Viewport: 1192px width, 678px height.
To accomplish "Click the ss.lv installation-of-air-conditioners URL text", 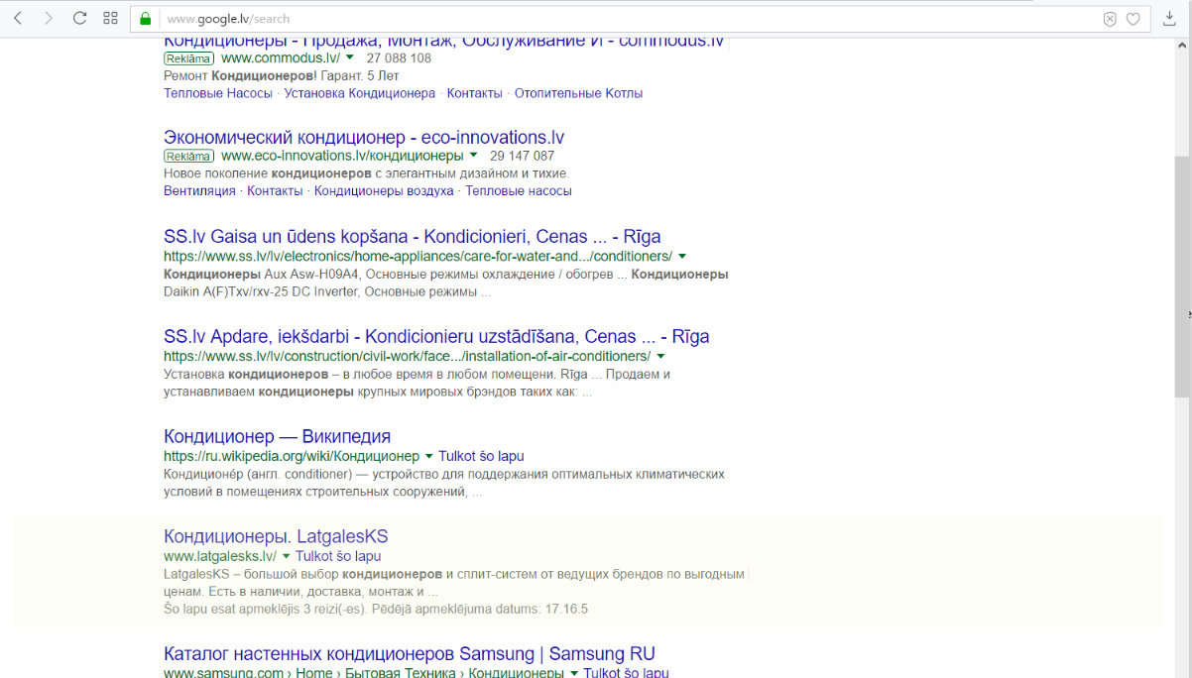I will coord(407,356).
